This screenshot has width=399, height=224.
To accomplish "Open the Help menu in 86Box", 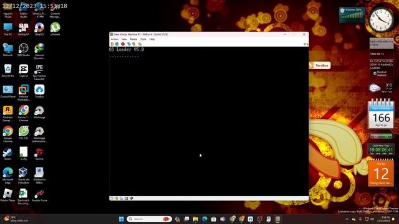I will click(152, 39).
